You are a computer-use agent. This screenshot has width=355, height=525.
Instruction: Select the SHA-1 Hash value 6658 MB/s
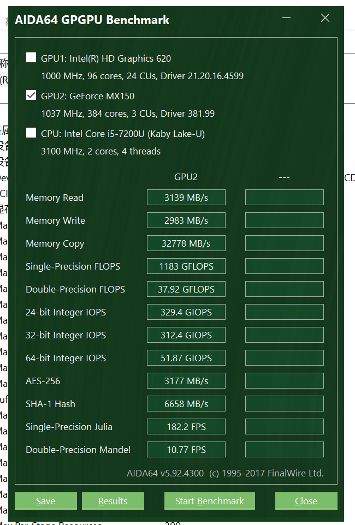tap(186, 404)
